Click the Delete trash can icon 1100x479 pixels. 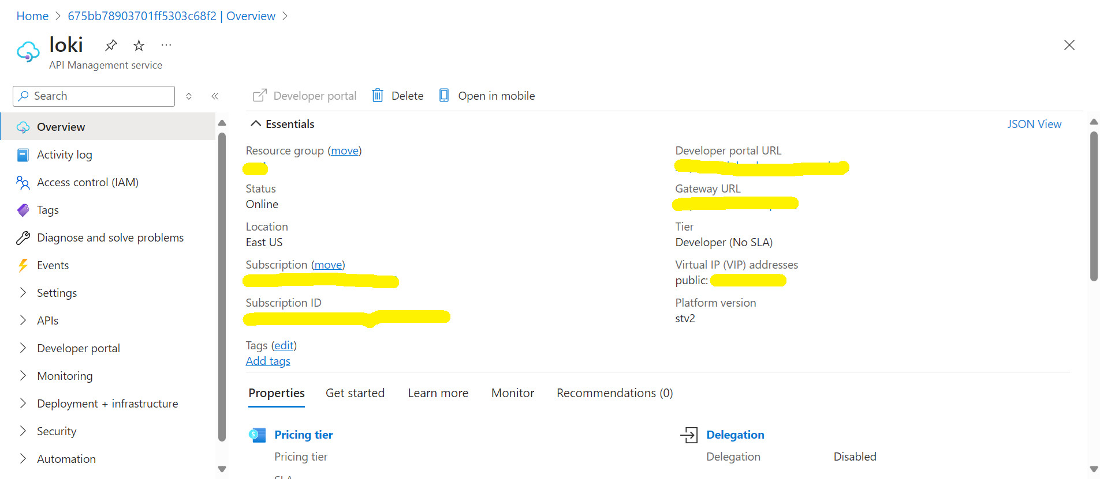click(377, 96)
